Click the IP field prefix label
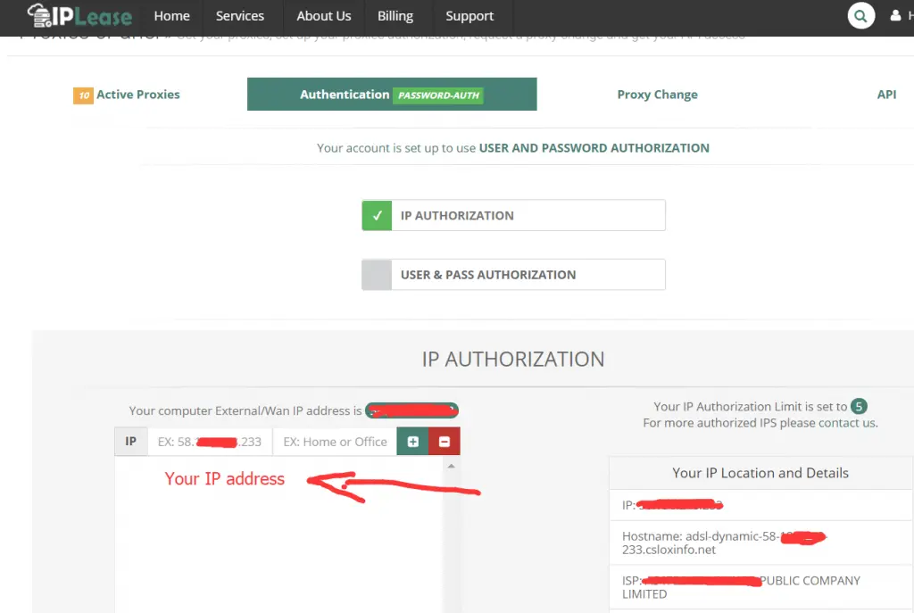914x613 pixels. point(131,442)
